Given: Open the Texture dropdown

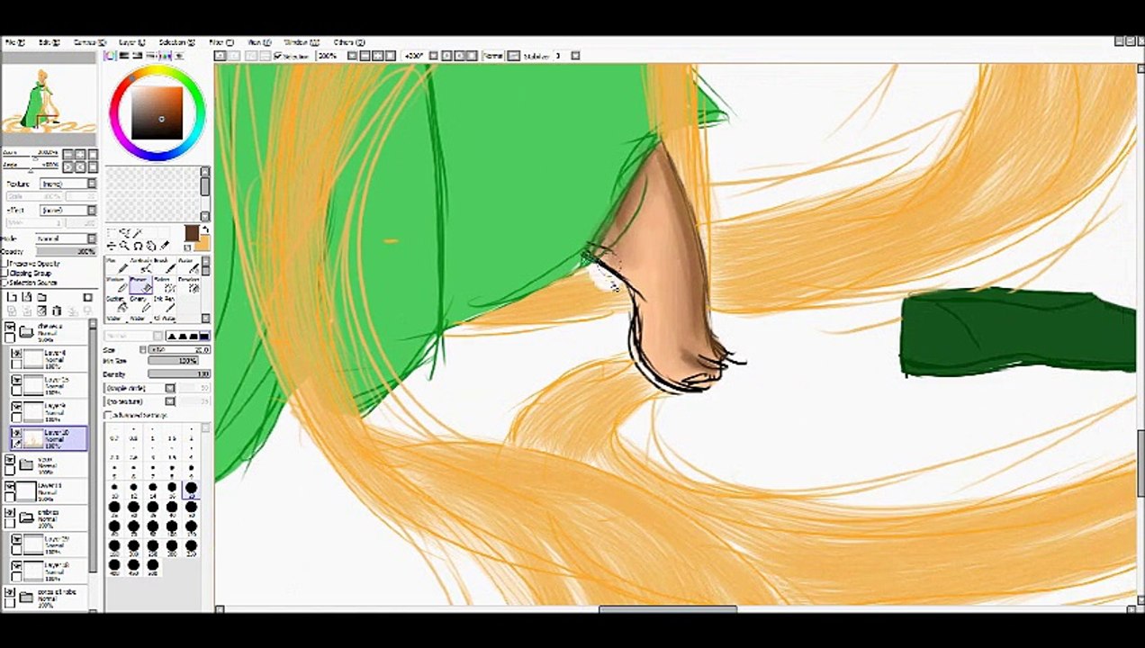Looking at the screenshot, I should pos(68,184).
